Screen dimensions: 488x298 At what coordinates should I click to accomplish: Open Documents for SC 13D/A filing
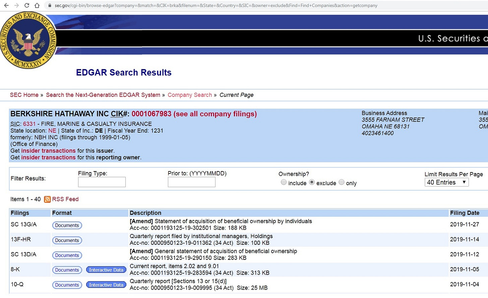[x=67, y=255]
